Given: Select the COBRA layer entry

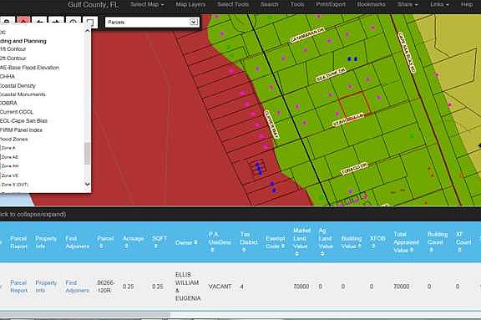Looking at the screenshot, I should 8,103.
